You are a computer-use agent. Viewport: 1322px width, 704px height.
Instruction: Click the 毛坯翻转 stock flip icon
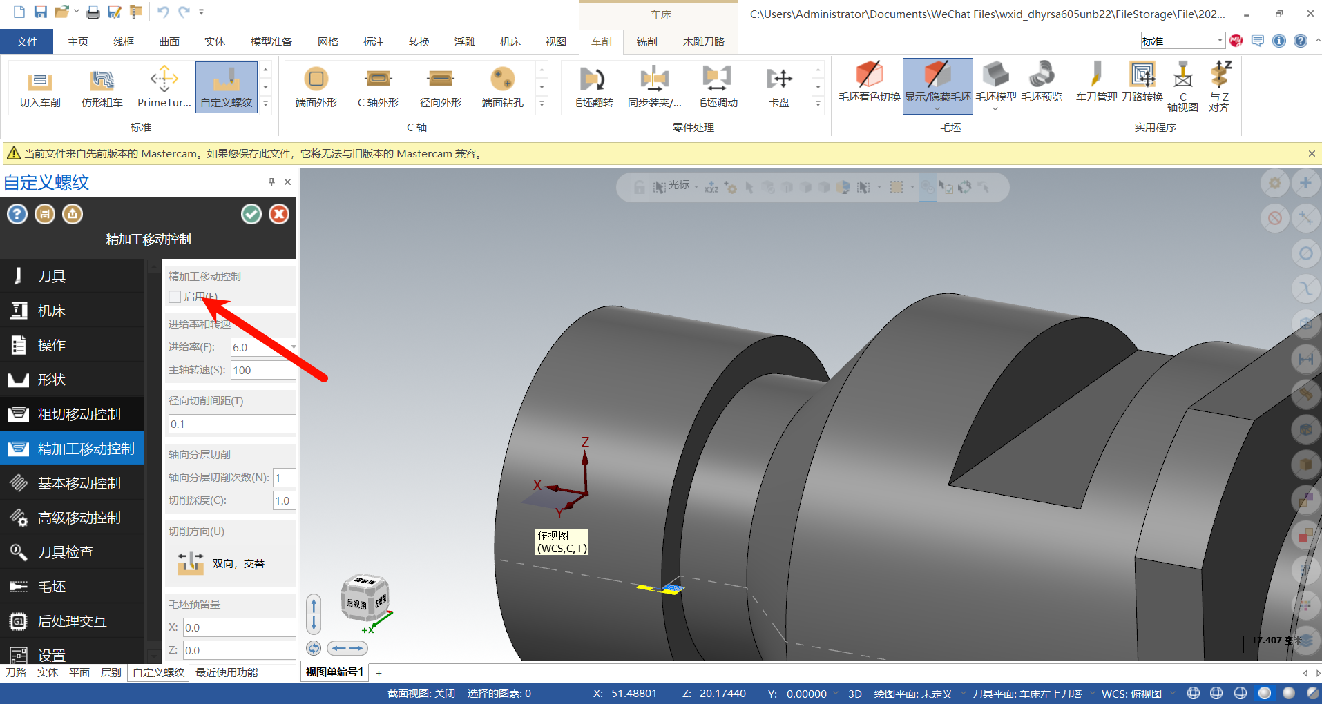click(x=593, y=88)
